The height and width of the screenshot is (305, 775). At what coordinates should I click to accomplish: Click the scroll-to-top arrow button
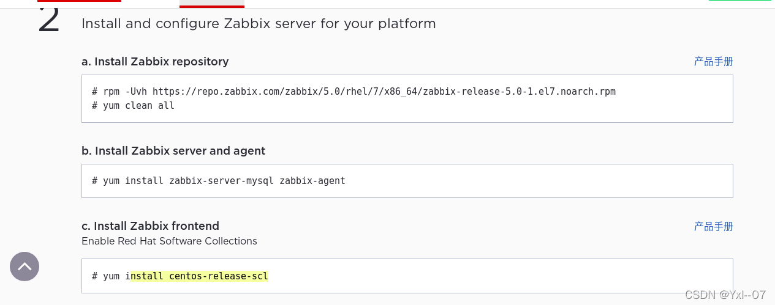tap(25, 266)
